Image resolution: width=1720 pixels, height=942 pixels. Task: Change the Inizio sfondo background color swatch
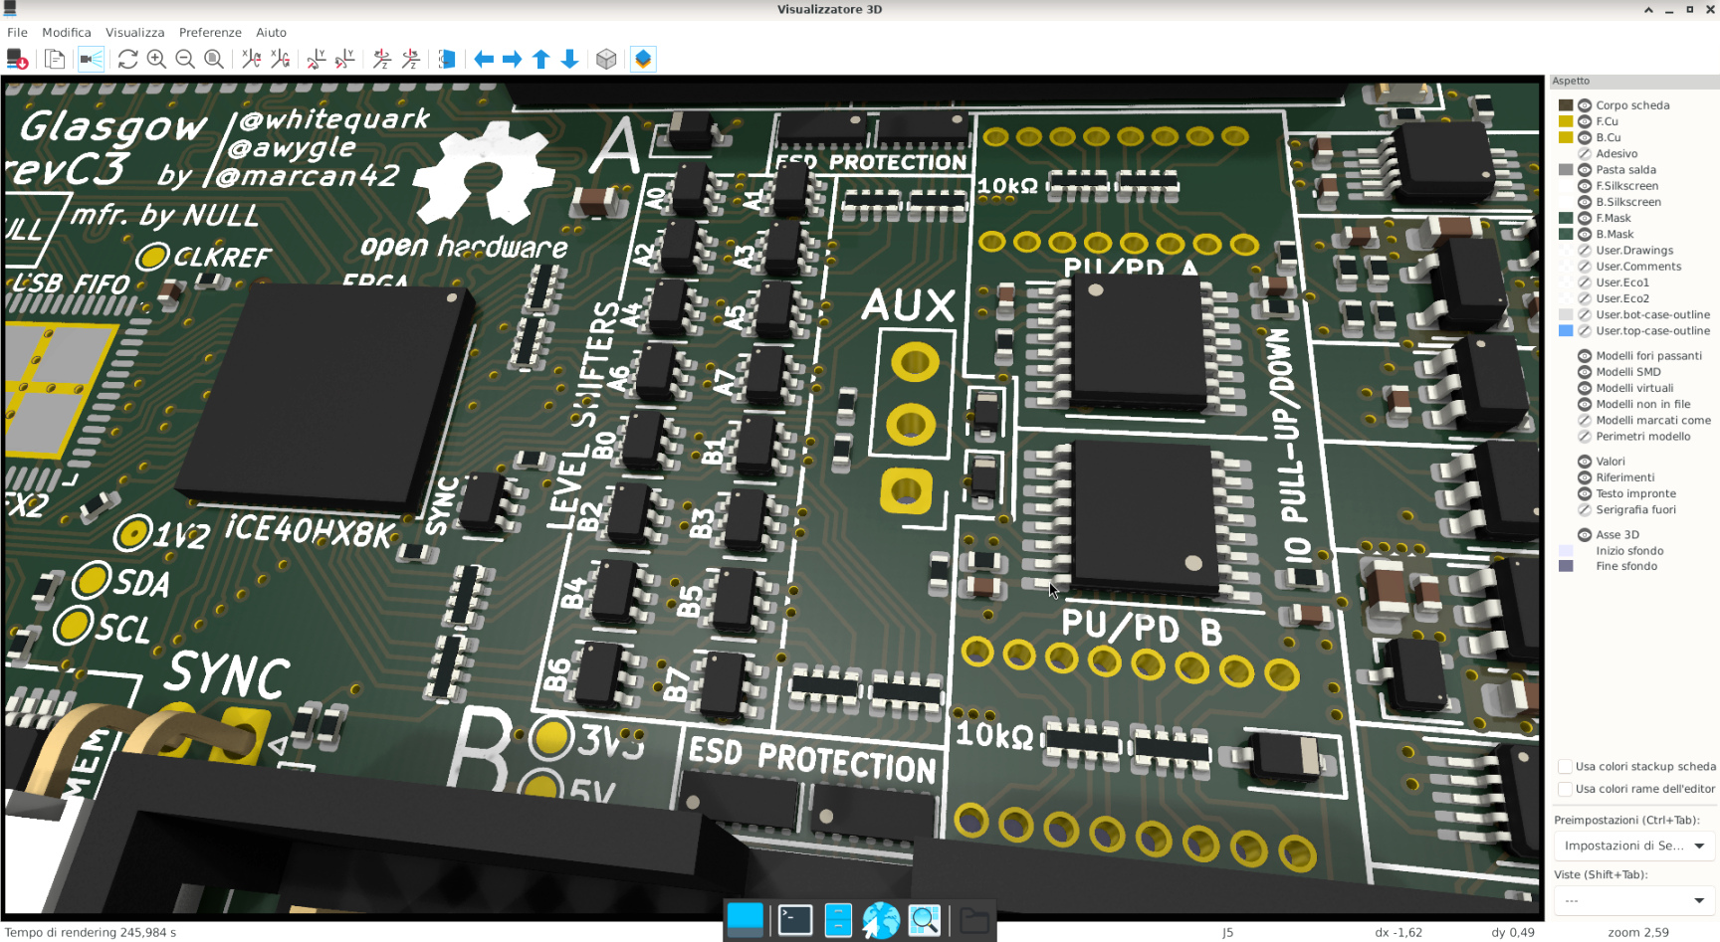point(1566,551)
